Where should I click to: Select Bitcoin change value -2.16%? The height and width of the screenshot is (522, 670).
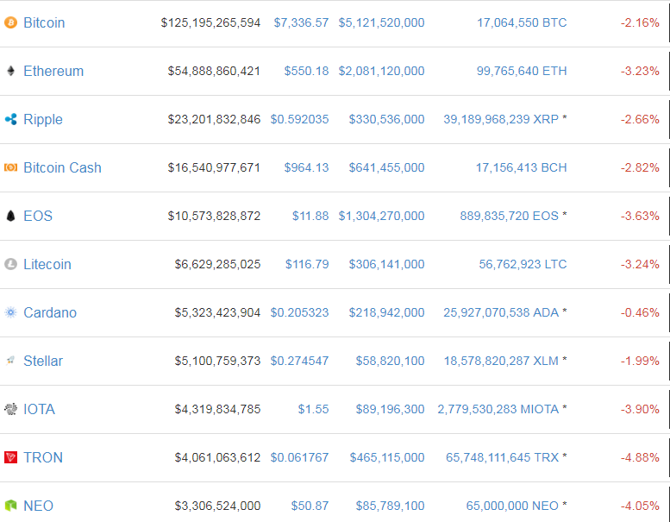click(x=640, y=22)
